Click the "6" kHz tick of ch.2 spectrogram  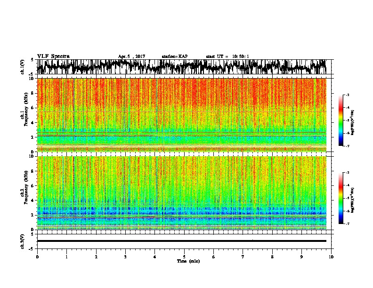tap(33, 186)
